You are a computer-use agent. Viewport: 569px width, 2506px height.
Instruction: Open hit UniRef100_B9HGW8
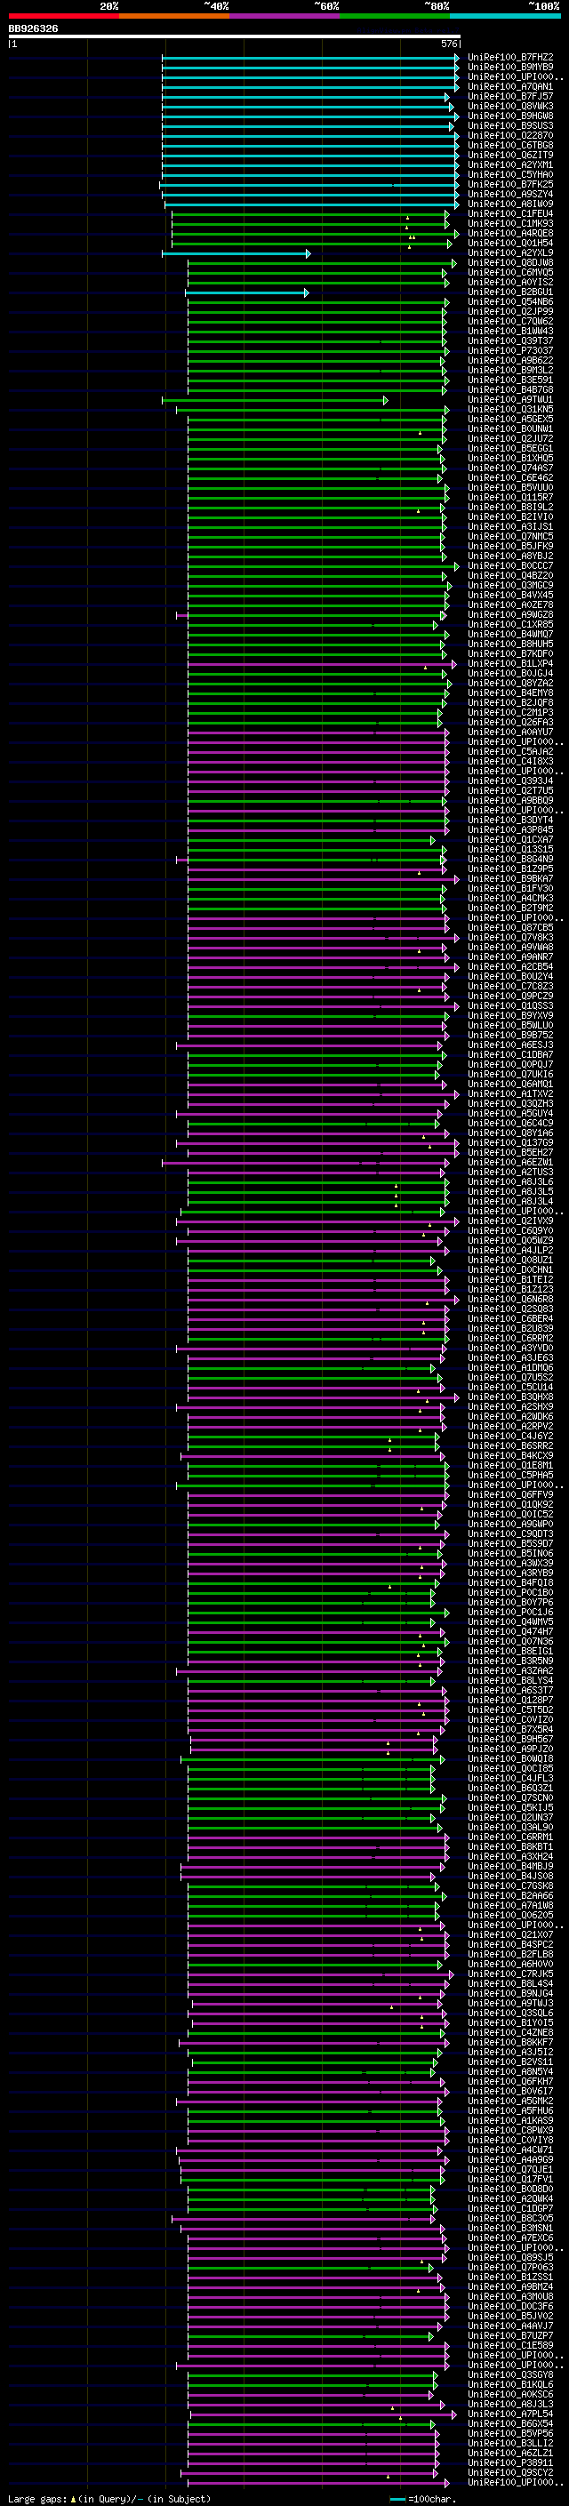[x=510, y=116]
